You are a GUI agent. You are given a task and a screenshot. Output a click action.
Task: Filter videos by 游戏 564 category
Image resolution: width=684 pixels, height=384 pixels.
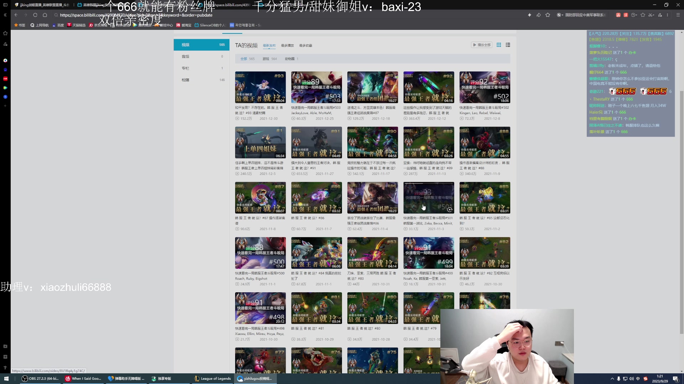point(269,59)
